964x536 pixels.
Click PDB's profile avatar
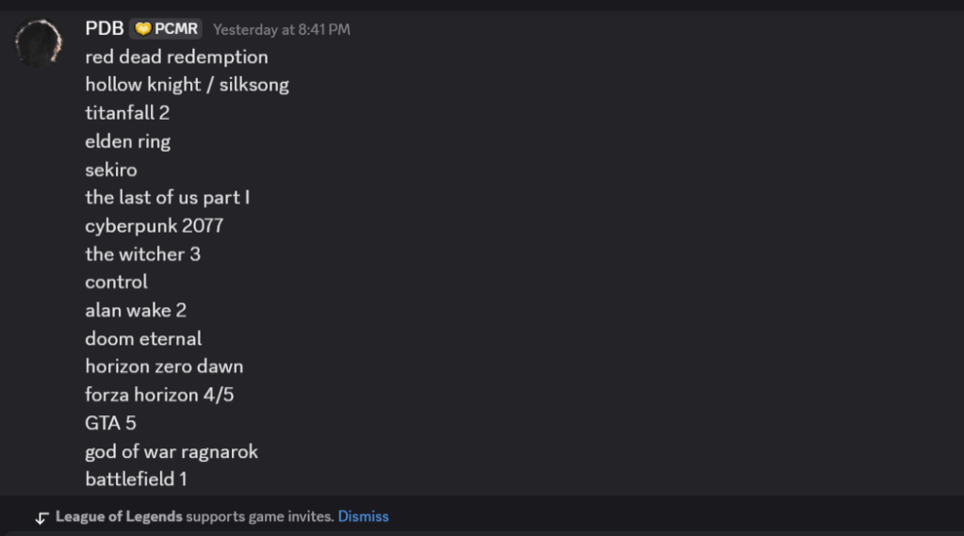[39, 43]
